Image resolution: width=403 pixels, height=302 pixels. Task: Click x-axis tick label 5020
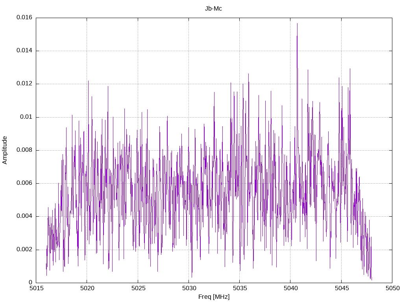pos(87,288)
